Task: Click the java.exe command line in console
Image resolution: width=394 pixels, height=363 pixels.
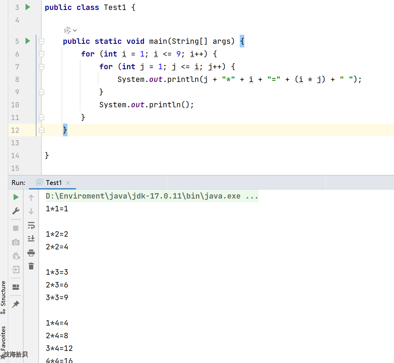Action: coord(152,196)
